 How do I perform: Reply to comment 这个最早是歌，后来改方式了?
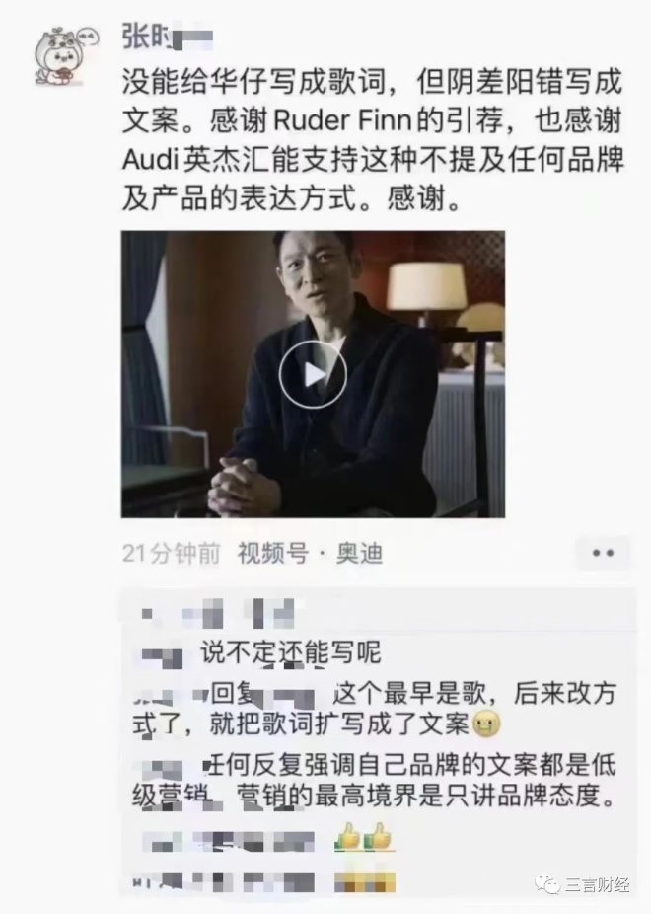[375, 709]
